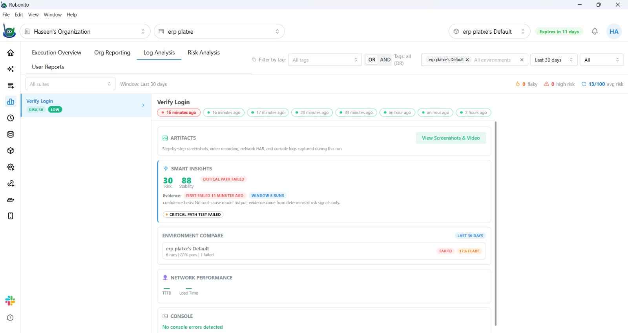The image size is (628, 333).
Task: Open the settings gear sidebar icon
Action: click(x=11, y=167)
